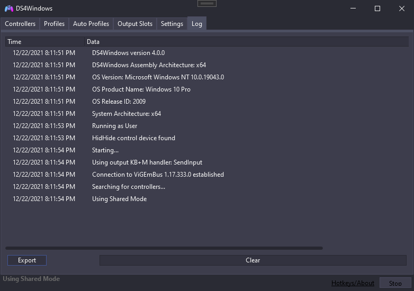Close the DS4Windows window

tap(402, 8)
